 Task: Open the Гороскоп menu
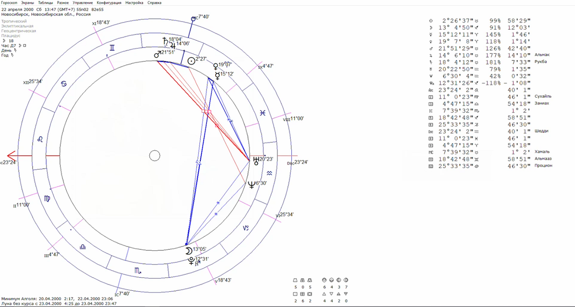(10, 3)
